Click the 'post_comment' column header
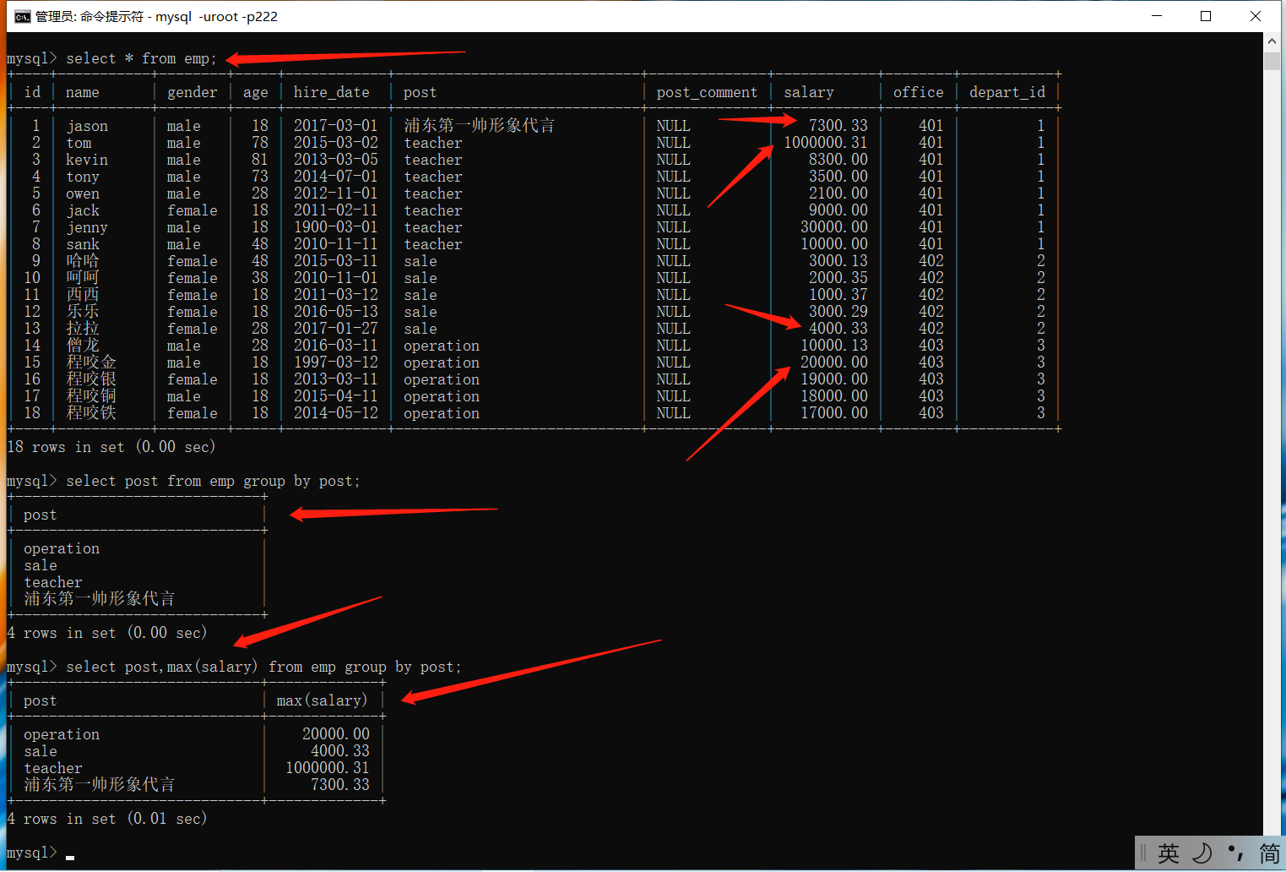1286x872 pixels. (x=707, y=92)
